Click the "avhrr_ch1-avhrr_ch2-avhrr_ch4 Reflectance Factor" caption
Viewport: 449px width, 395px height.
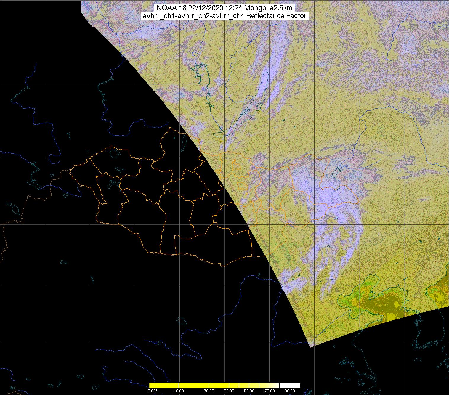coord(224,16)
